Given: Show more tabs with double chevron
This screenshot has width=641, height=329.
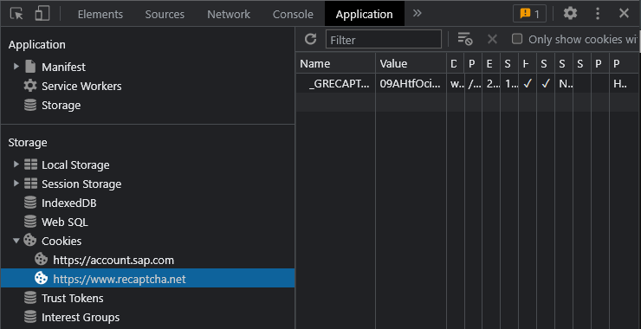Looking at the screenshot, I should click(x=417, y=14).
